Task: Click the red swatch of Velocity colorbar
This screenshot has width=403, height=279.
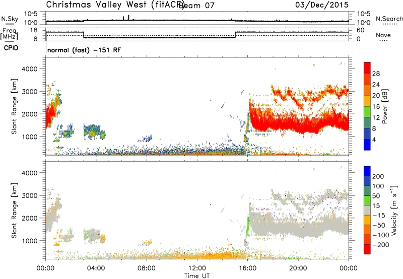Action: point(367,249)
